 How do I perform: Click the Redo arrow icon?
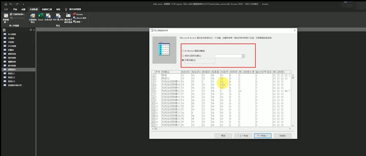point(17,4)
